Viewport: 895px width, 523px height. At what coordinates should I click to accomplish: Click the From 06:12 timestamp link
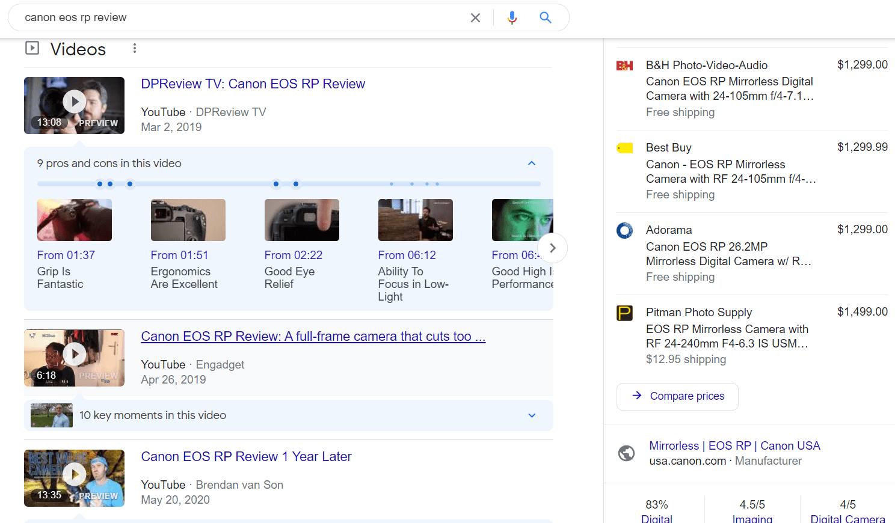click(x=407, y=255)
